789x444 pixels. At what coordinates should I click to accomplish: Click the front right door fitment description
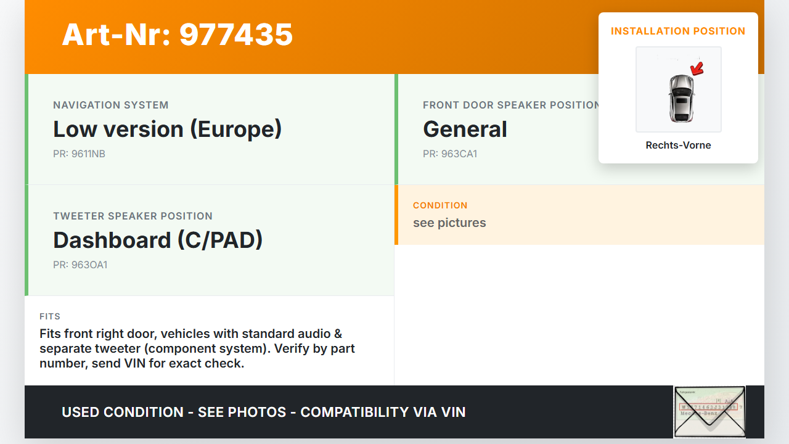click(x=197, y=348)
